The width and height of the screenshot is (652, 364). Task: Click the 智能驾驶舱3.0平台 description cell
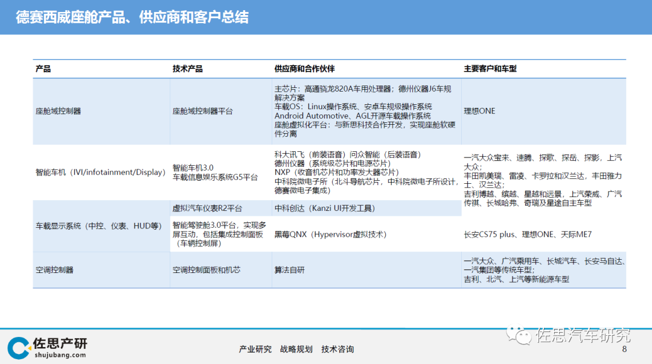220,234
